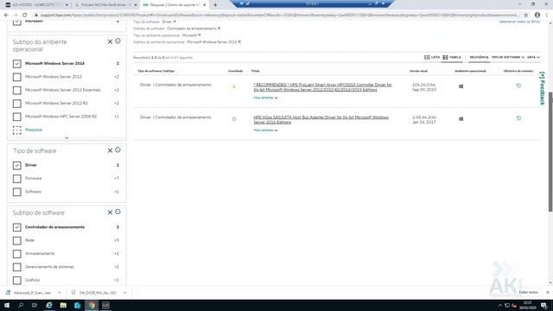Check Microsoft Windows Server 2012 R2
This screenshot has height=311, width=553.
pyautogui.click(x=16, y=104)
